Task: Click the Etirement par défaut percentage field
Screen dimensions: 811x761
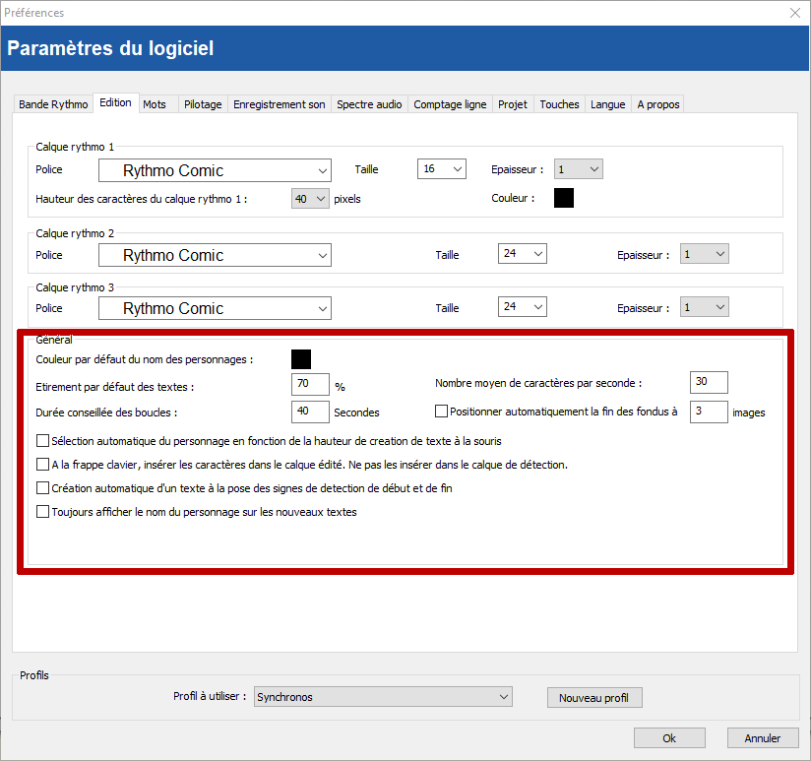Action: coord(310,384)
